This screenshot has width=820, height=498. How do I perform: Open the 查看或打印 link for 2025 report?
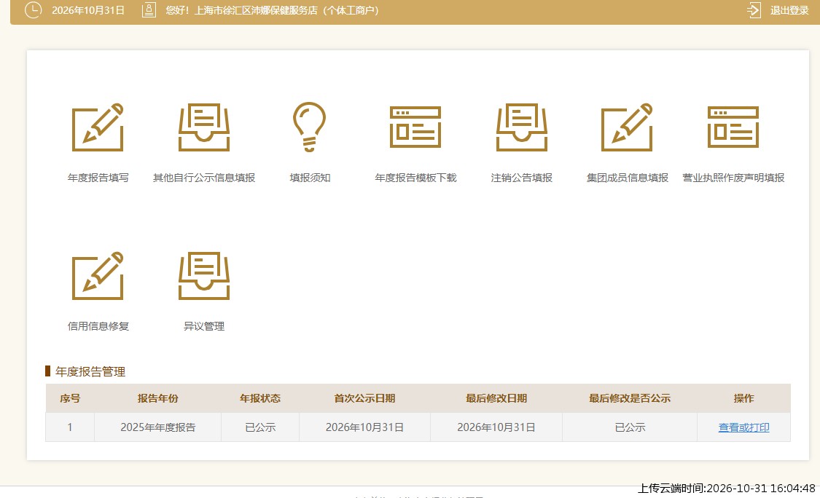[743, 427]
